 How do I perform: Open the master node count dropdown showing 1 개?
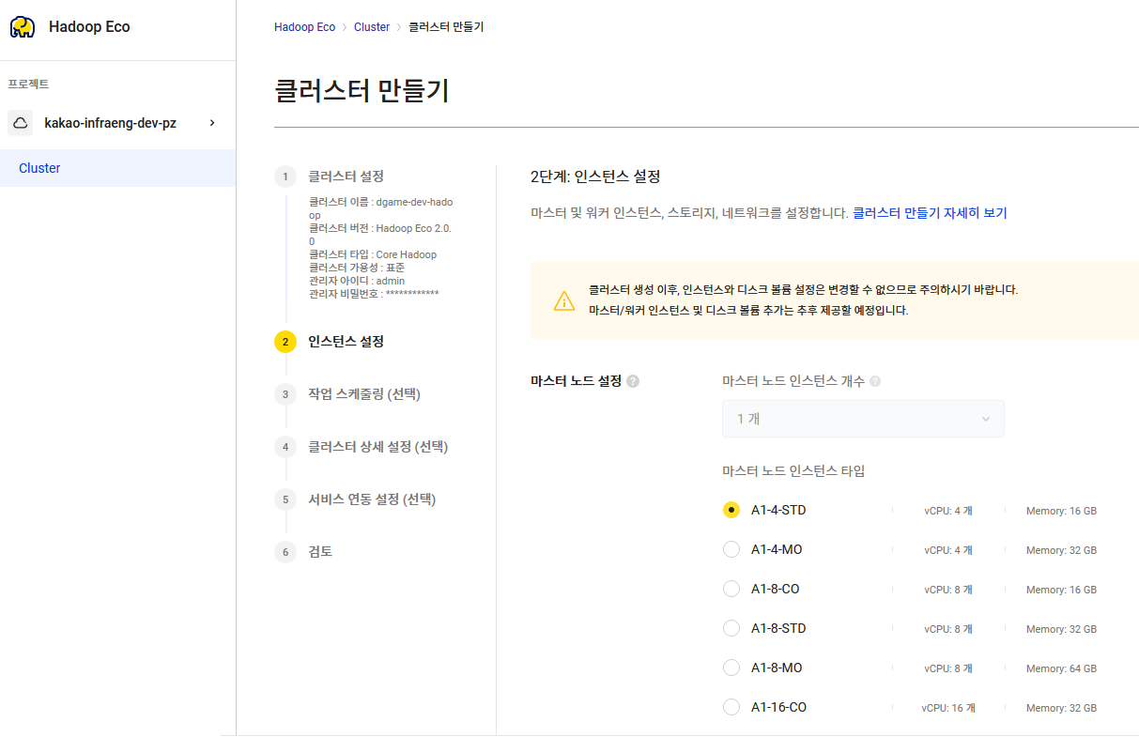pos(862,418)
